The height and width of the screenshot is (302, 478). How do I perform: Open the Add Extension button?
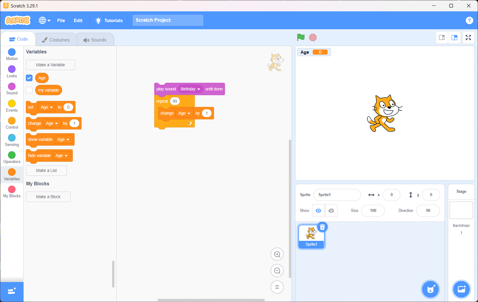12,291
